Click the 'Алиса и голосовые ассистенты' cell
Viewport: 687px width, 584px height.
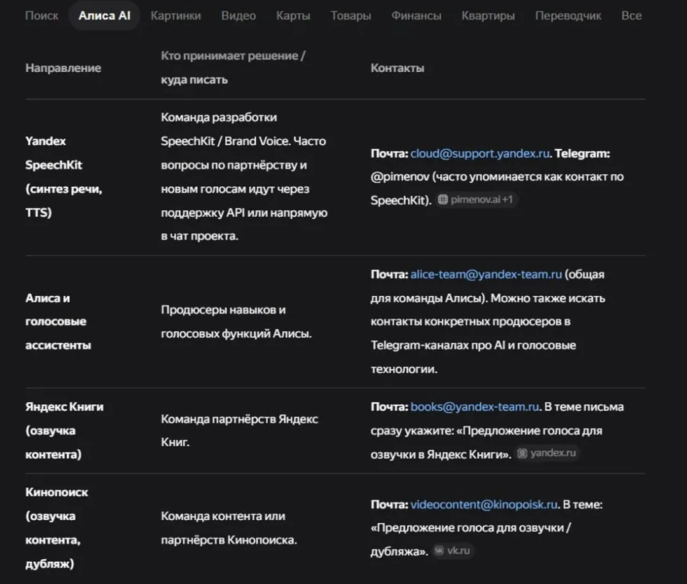(x=59, y=322)
